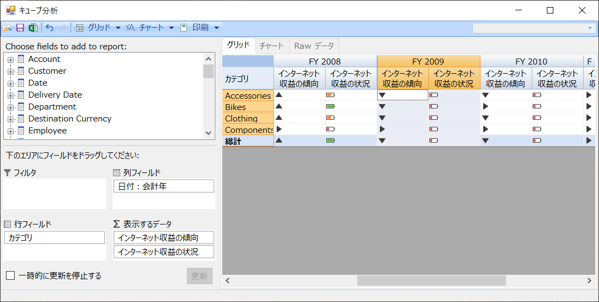Viewport: 599px width, 302px height.
Task: Select the Account field item
Action: point(45,59)
